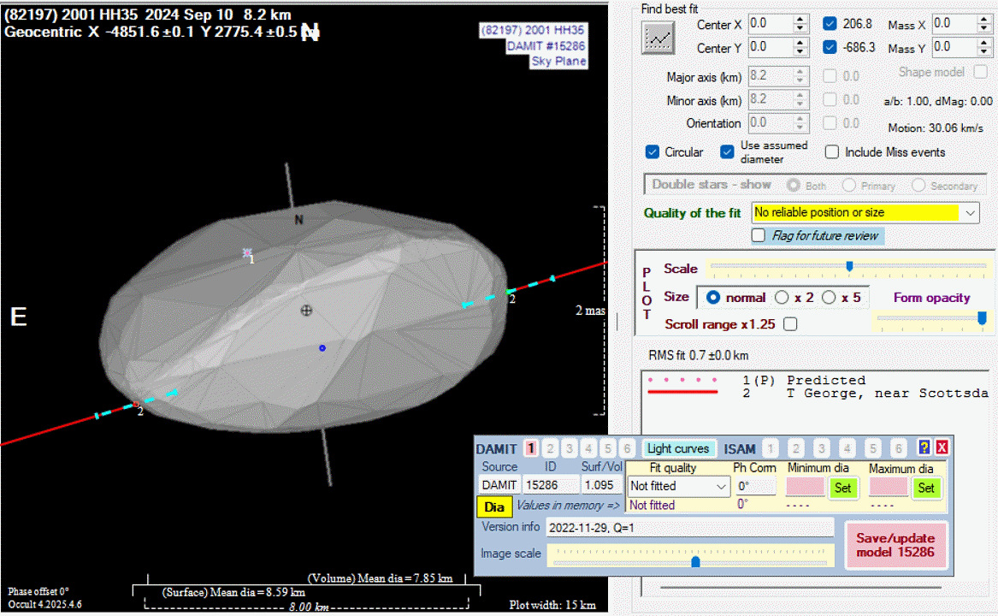
Task: Click the Find best fit graph icon
Action: [658, 37]
